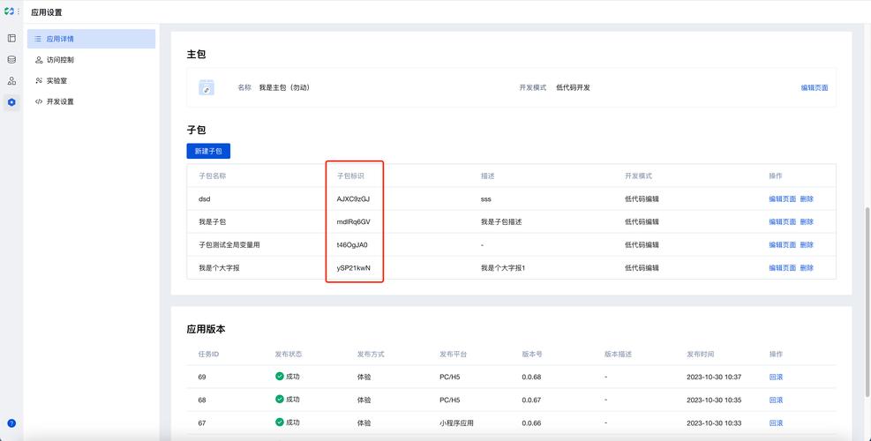Click the sub-package name dsd
871x441 pixels.
(205, 198)
